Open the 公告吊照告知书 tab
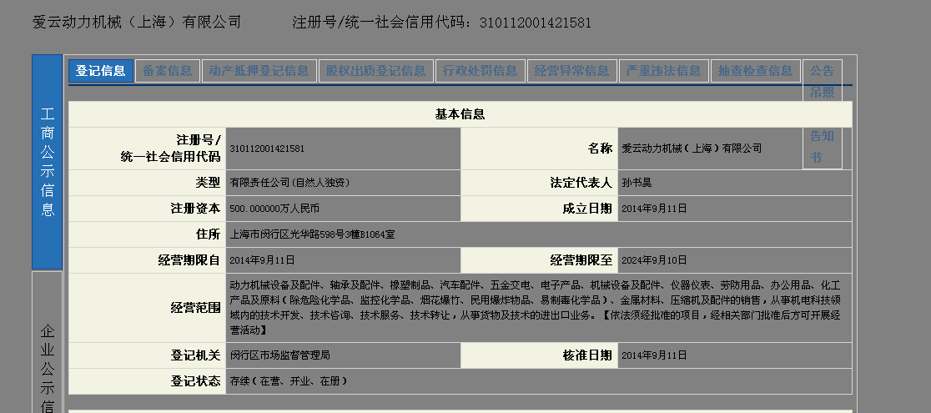 coord(822,113)
